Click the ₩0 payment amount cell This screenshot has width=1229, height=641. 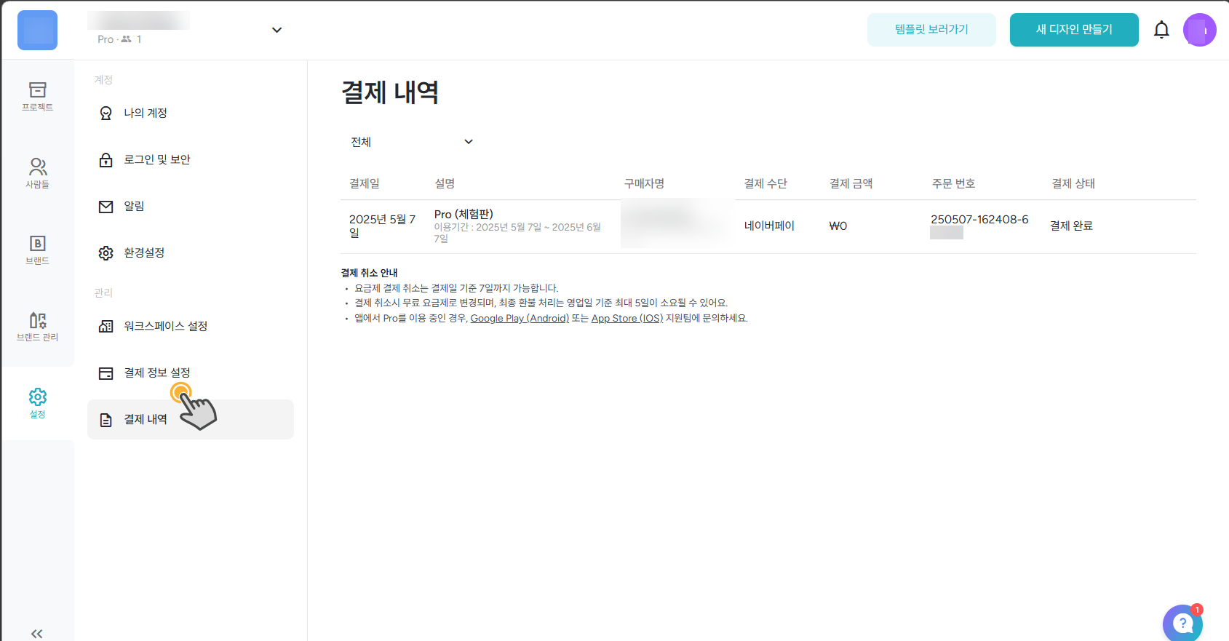pos(838,226)
